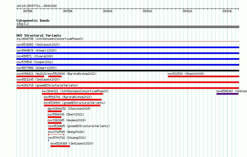Select the nsv579508 blue bar
This screenshot has height=157, width=247.
(x=128, y=65)
